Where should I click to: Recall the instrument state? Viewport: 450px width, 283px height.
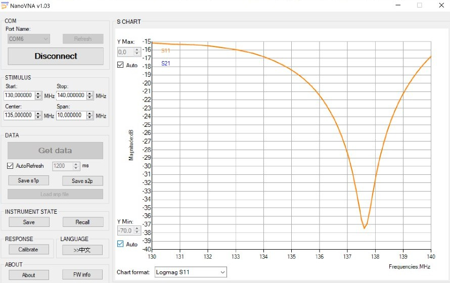click(82, 222)
